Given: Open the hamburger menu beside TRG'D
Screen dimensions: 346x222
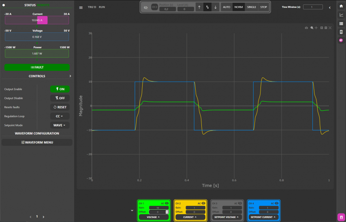Looking at the screenshot, I should pyautogui.click(x=81, y=7).
